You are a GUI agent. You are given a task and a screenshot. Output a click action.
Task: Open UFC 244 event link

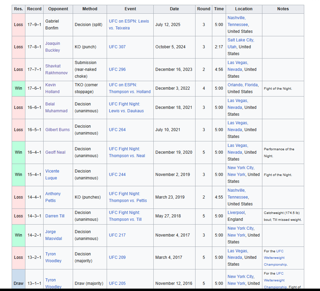(117, 175)
